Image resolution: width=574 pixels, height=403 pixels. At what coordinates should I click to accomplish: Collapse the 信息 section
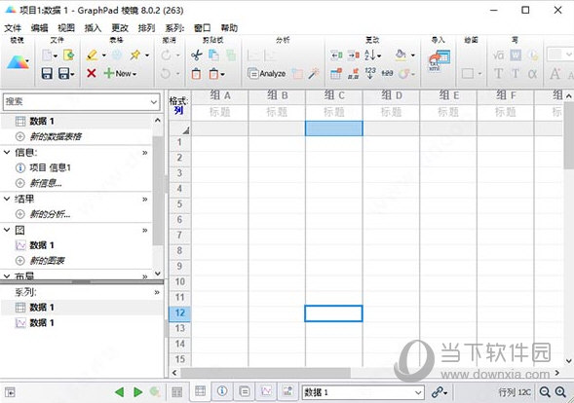pos(7,152)
